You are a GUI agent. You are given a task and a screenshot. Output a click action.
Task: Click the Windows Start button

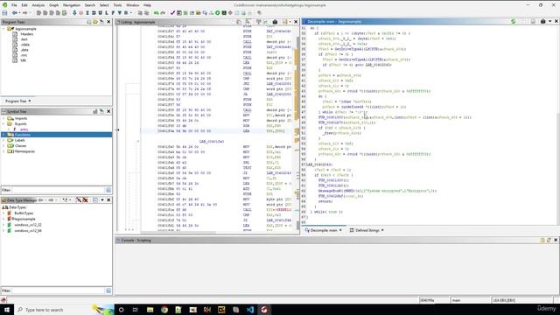(7, 310)
